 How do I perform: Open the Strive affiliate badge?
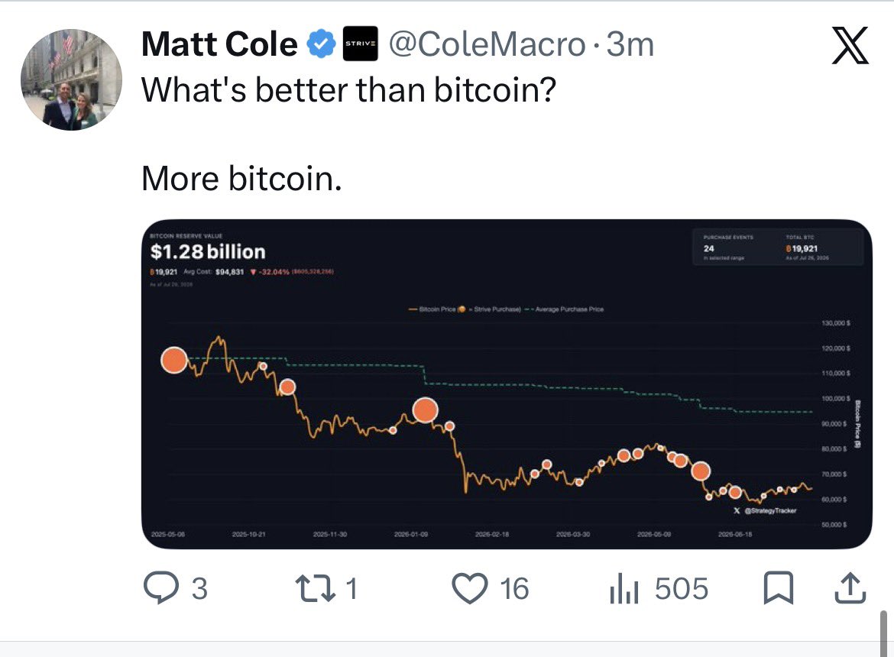click(x=361, y=44)
